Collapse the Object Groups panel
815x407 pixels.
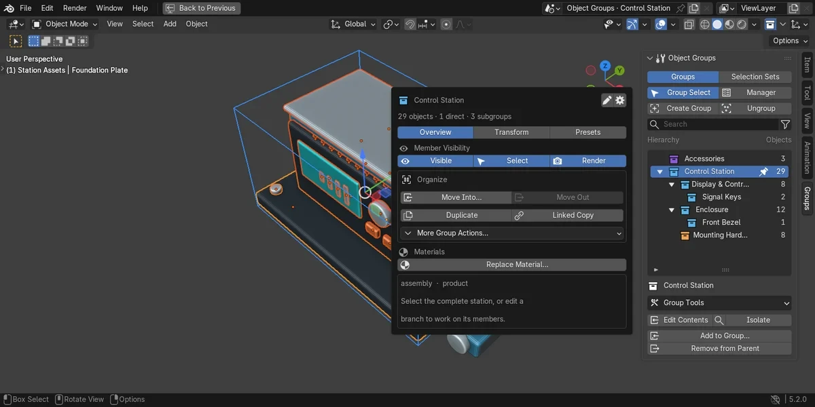click(x=650, y=58)
